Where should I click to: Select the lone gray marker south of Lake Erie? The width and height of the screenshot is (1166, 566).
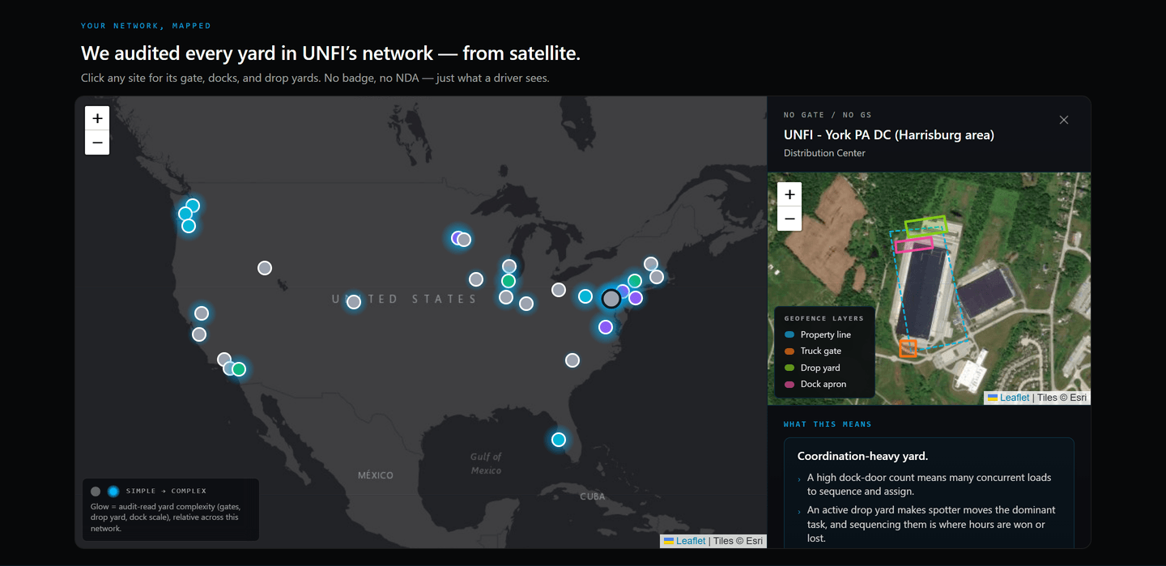[x=559, y=290]
